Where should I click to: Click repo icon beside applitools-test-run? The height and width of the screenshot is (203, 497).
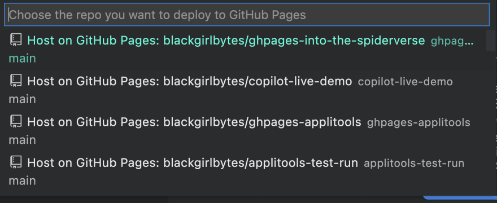(16, 162)
